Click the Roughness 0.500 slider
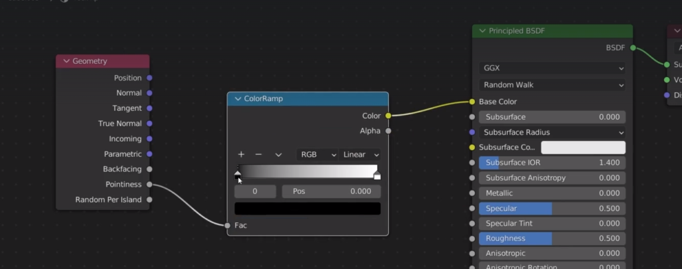This screenshot has width=682, height=269. [x=552, y=238]
